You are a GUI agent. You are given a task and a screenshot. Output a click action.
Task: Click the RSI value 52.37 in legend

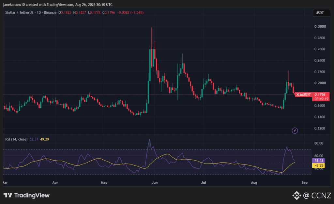click(34, 139)
